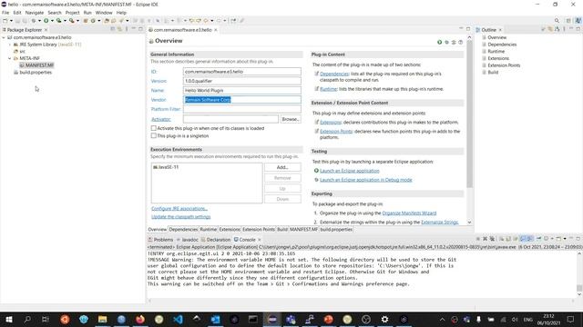Switch to Extensions editor tab

point(230,230)
